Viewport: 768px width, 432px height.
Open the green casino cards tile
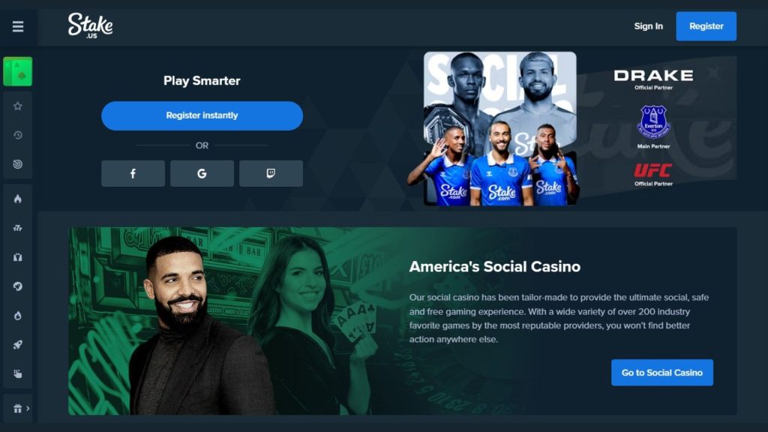pyautogui.click(x=18, y=71)
